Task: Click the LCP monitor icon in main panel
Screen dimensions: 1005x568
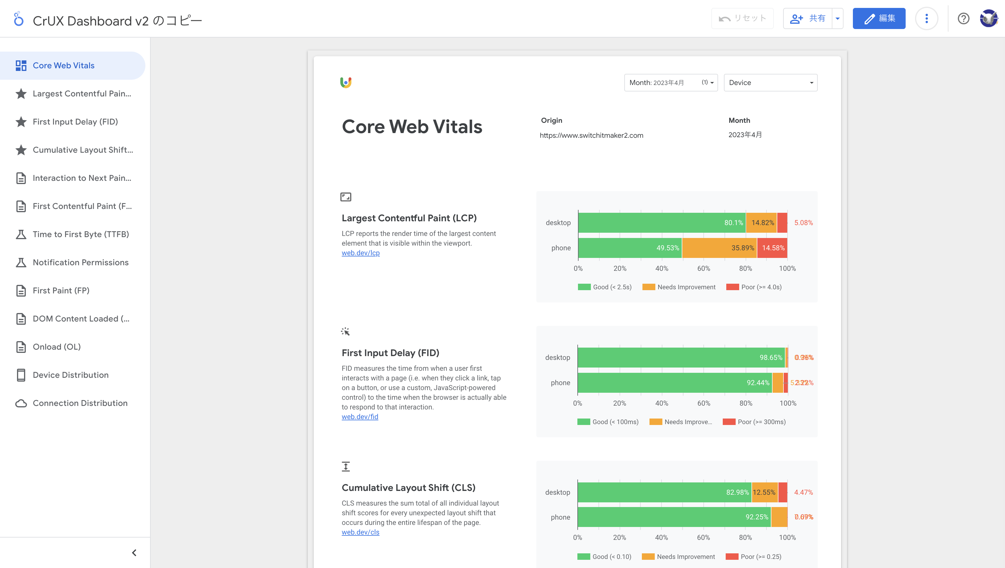Action: tap(346, 197)
